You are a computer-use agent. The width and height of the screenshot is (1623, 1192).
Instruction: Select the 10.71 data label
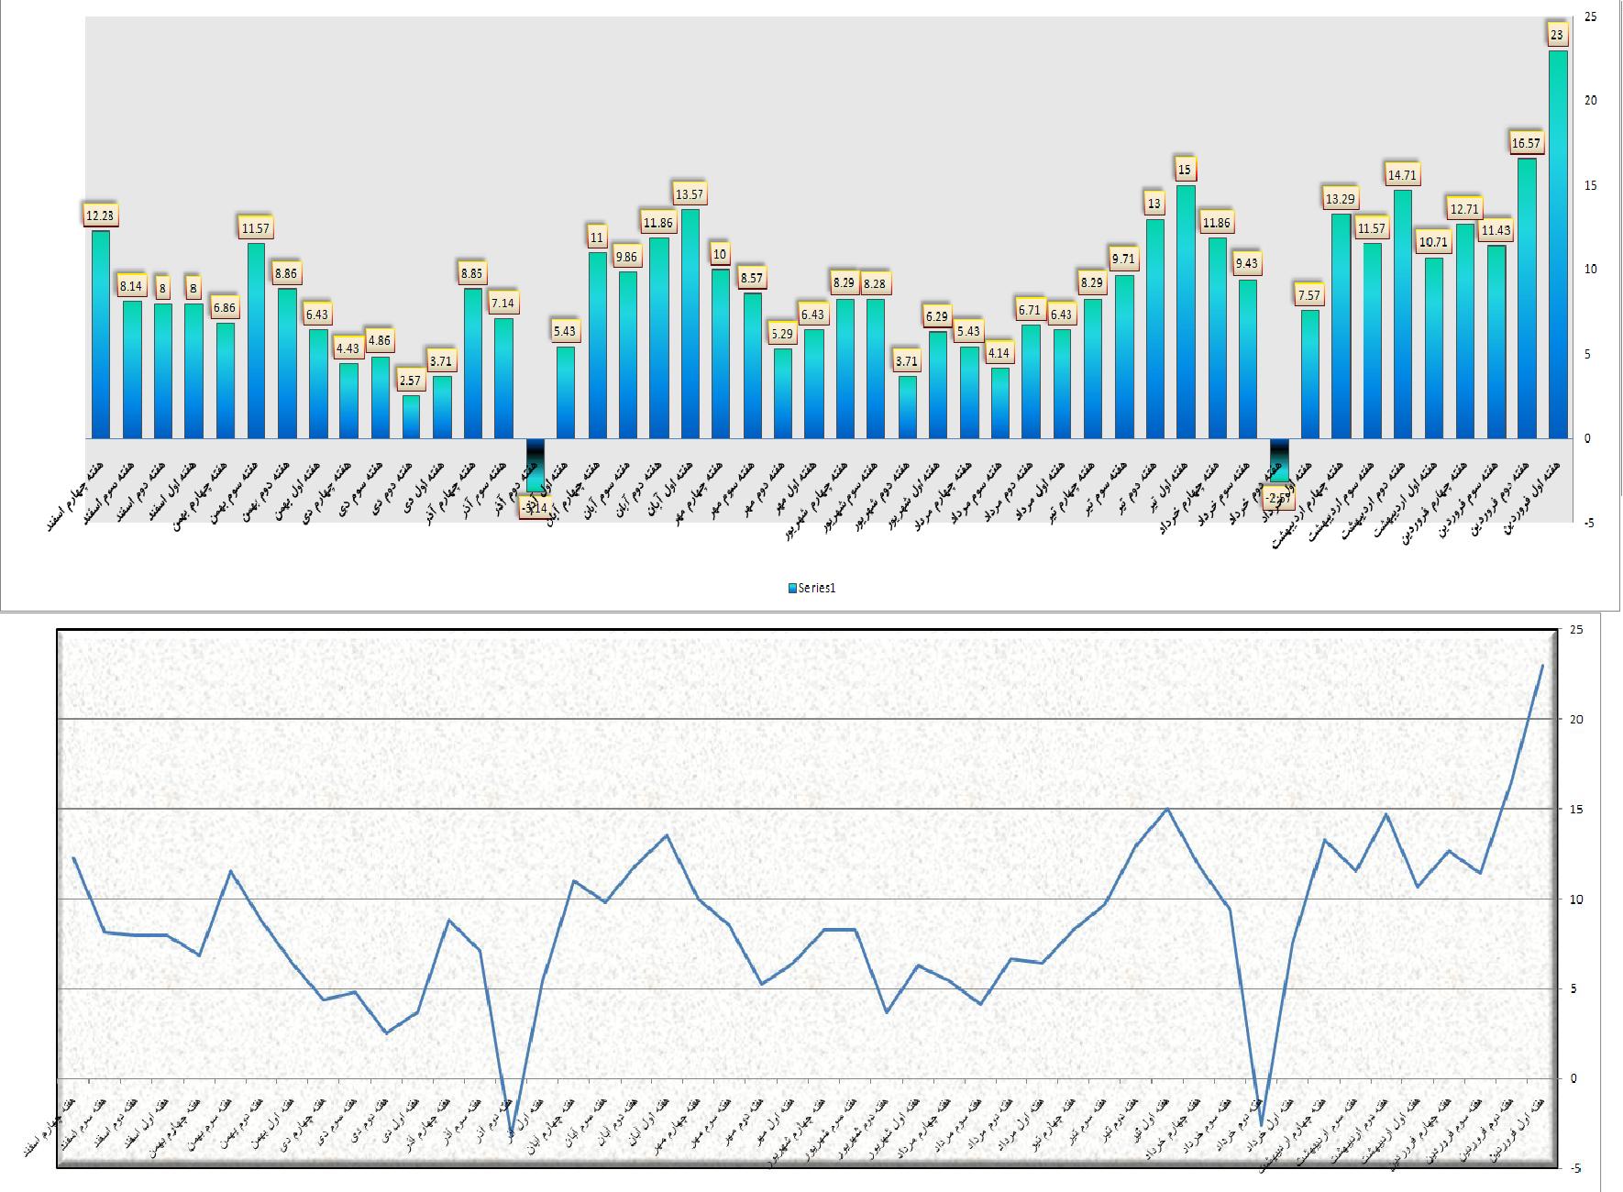[1432, 242]
